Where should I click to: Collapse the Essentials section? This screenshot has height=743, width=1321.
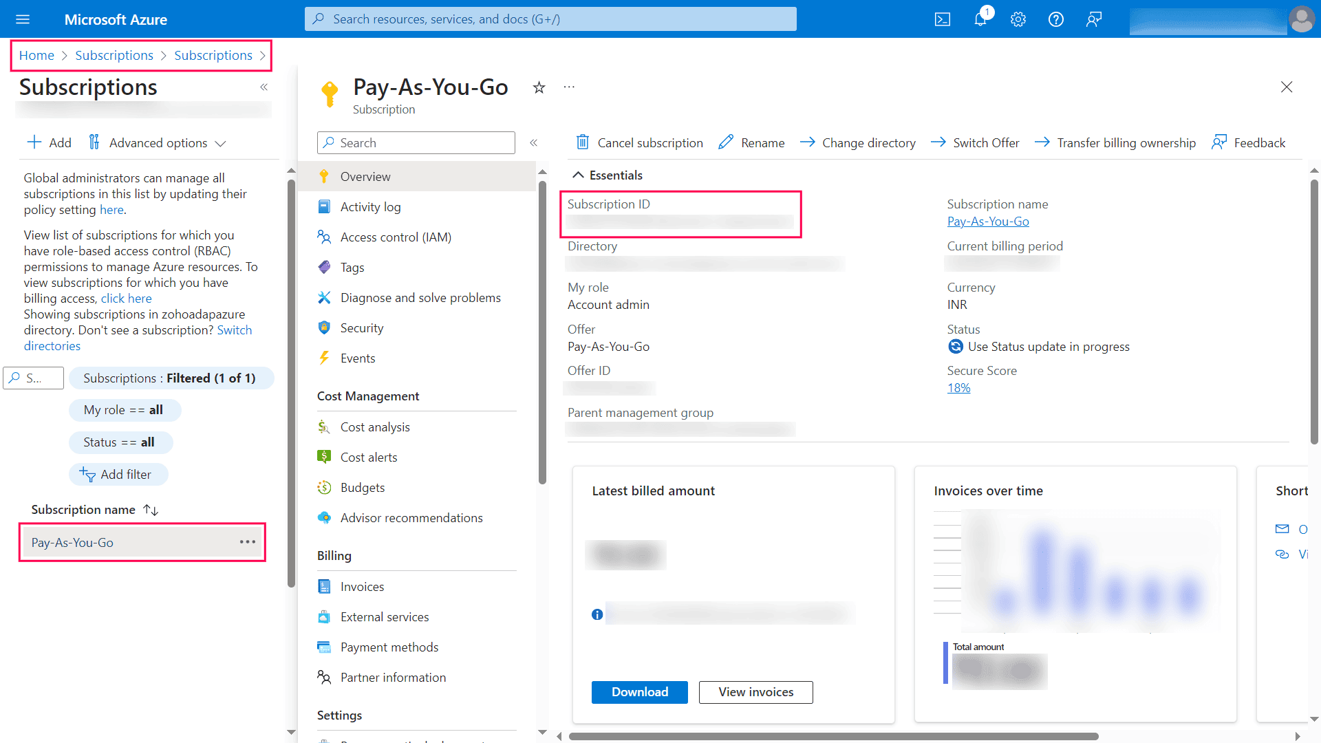(x=579, y=175)
